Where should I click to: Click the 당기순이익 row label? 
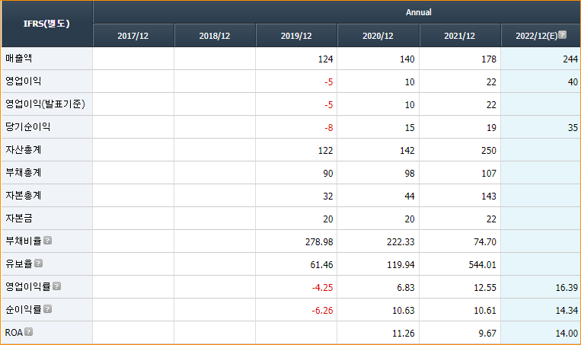pyautogui.click(x=27, y=126)
